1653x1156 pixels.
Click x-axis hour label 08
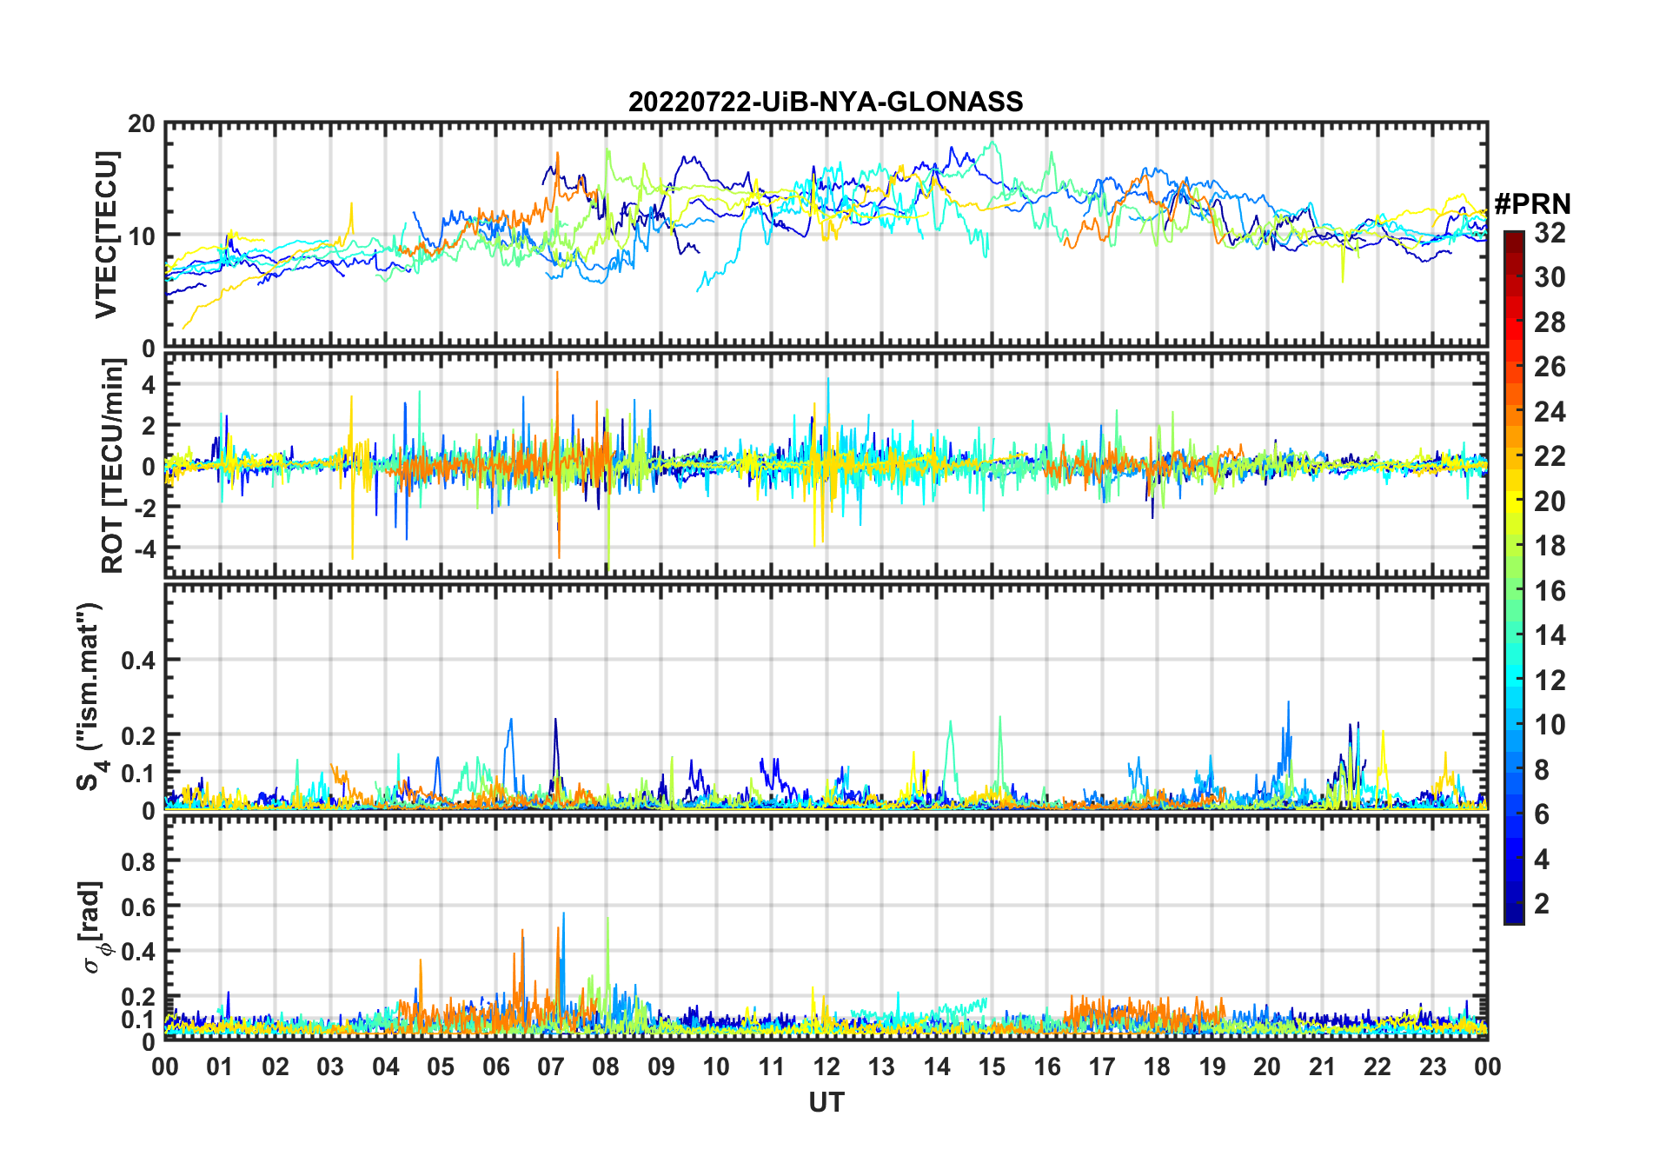(606, 1066)
